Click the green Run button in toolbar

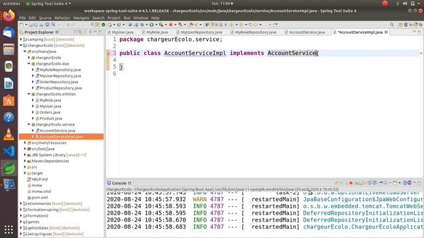pyautogui.click(x=152, y=25)
